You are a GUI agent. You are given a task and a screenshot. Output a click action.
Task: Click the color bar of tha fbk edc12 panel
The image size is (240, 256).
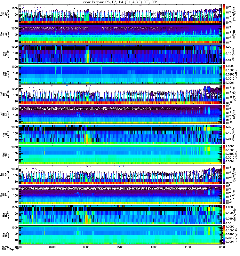tap(224, 54)
